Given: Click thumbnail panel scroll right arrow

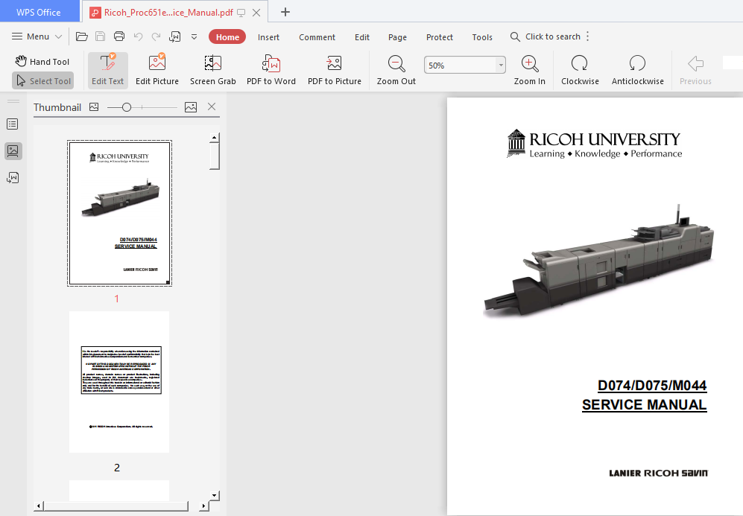Looking at the screenshot, I should (203, 506).
